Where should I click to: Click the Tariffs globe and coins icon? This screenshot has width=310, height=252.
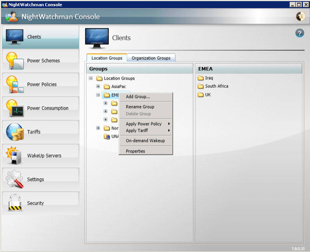[x=15, y=132]
